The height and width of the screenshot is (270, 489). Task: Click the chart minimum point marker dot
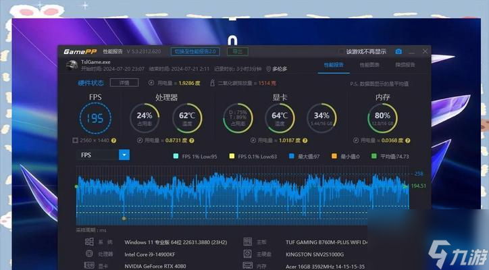[124, 218]
